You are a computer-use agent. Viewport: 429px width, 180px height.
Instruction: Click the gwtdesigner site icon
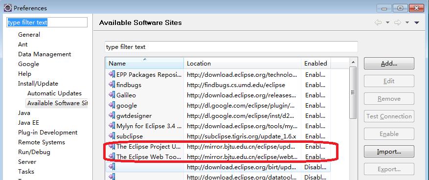(112, 115)
